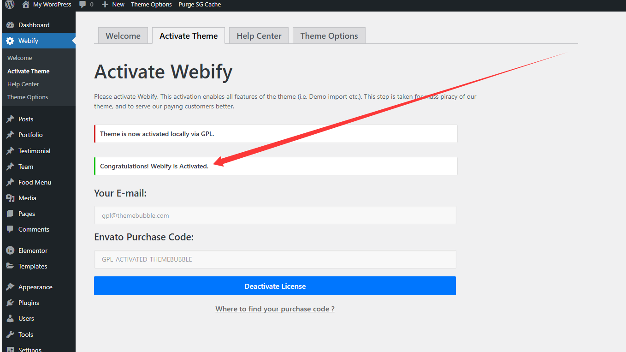Click the plus icon for New content
626x352 pixels.
click(105, 5)
